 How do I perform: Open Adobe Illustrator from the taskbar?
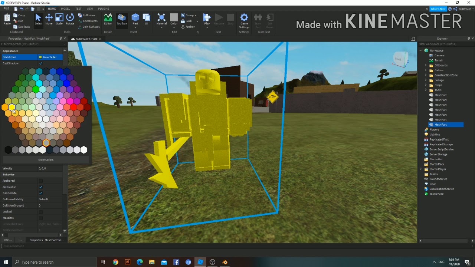pos(128,262)
